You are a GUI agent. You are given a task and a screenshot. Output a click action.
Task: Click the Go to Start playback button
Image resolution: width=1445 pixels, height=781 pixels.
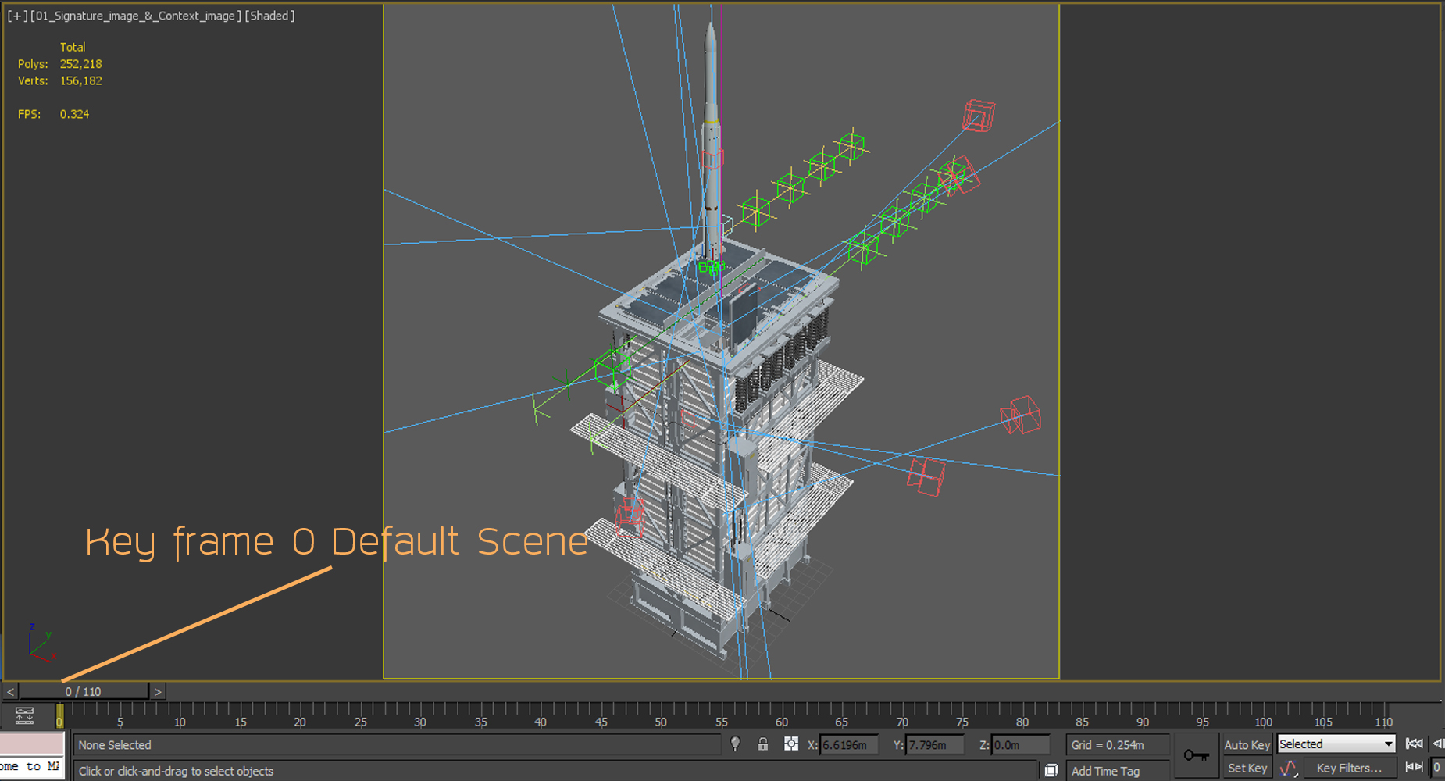tap(1414, 744)
